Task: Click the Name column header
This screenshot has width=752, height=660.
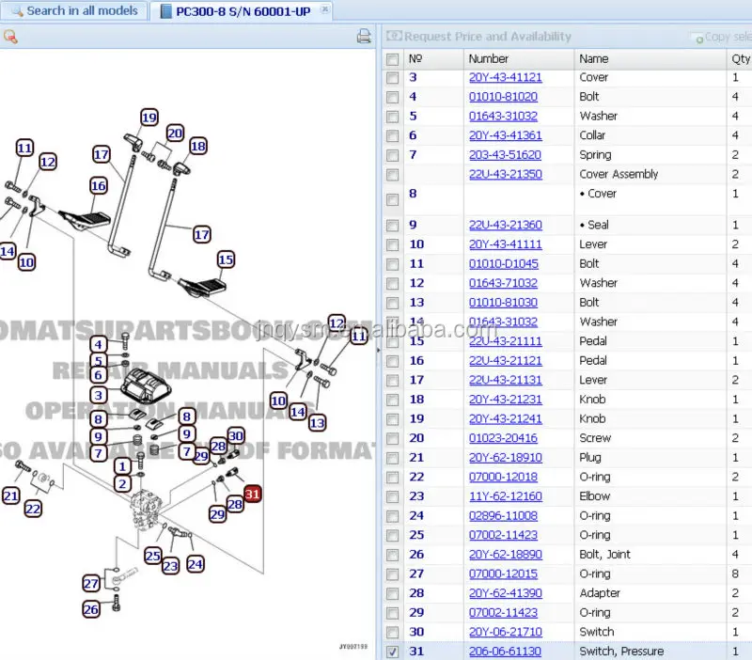Action: pyautogui.click(x=594, y=58)
